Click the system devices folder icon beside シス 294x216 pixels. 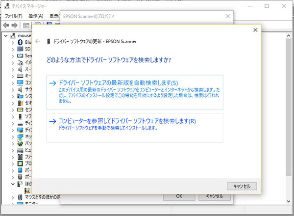click(20, 96)
